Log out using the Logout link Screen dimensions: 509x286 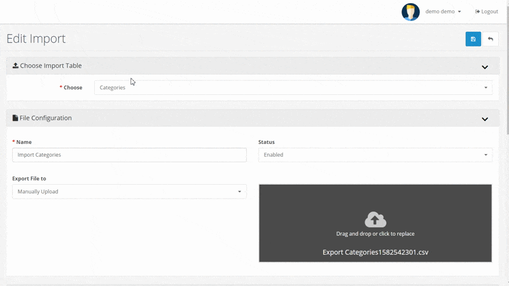coord(487,11)
